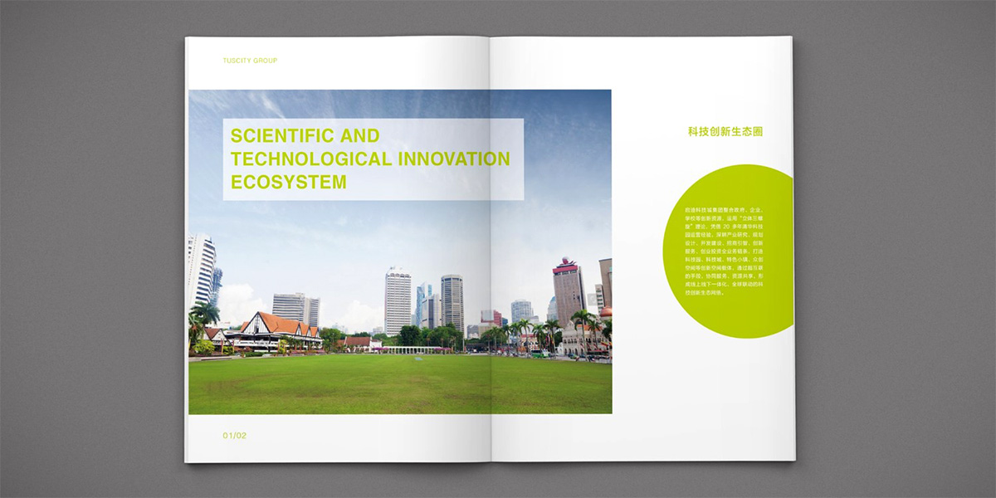Click the 01/02 page number
The image size is (996, 498).
pyautogui.click(x=235, y=436)
